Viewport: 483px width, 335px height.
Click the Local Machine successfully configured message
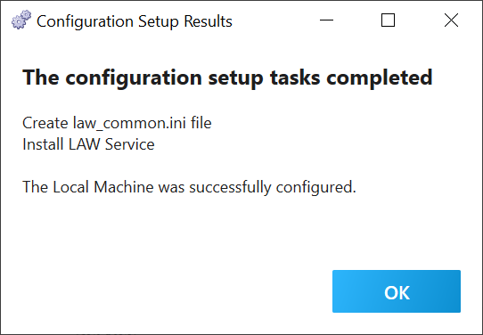point(189,187)
